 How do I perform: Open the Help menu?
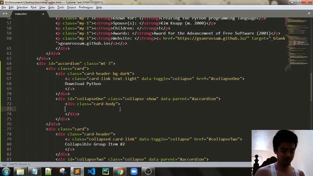click(99, 7)
